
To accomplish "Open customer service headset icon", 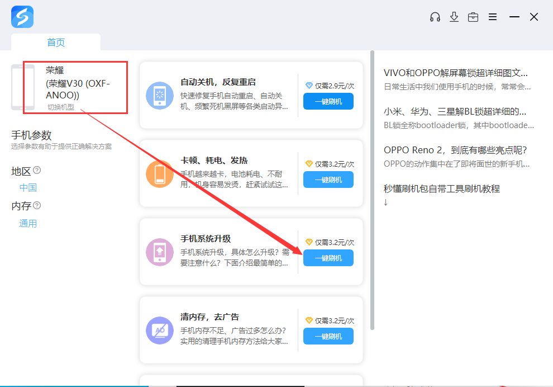I will pyautogui.click(x=435, y=17).
